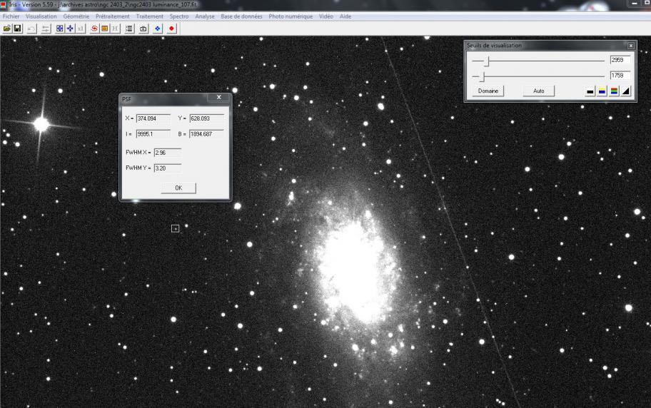Reset zoom with the x1 toolbar icon
Image resolution: width=651 pixels, height=408 pixels.
click(80, 29)
